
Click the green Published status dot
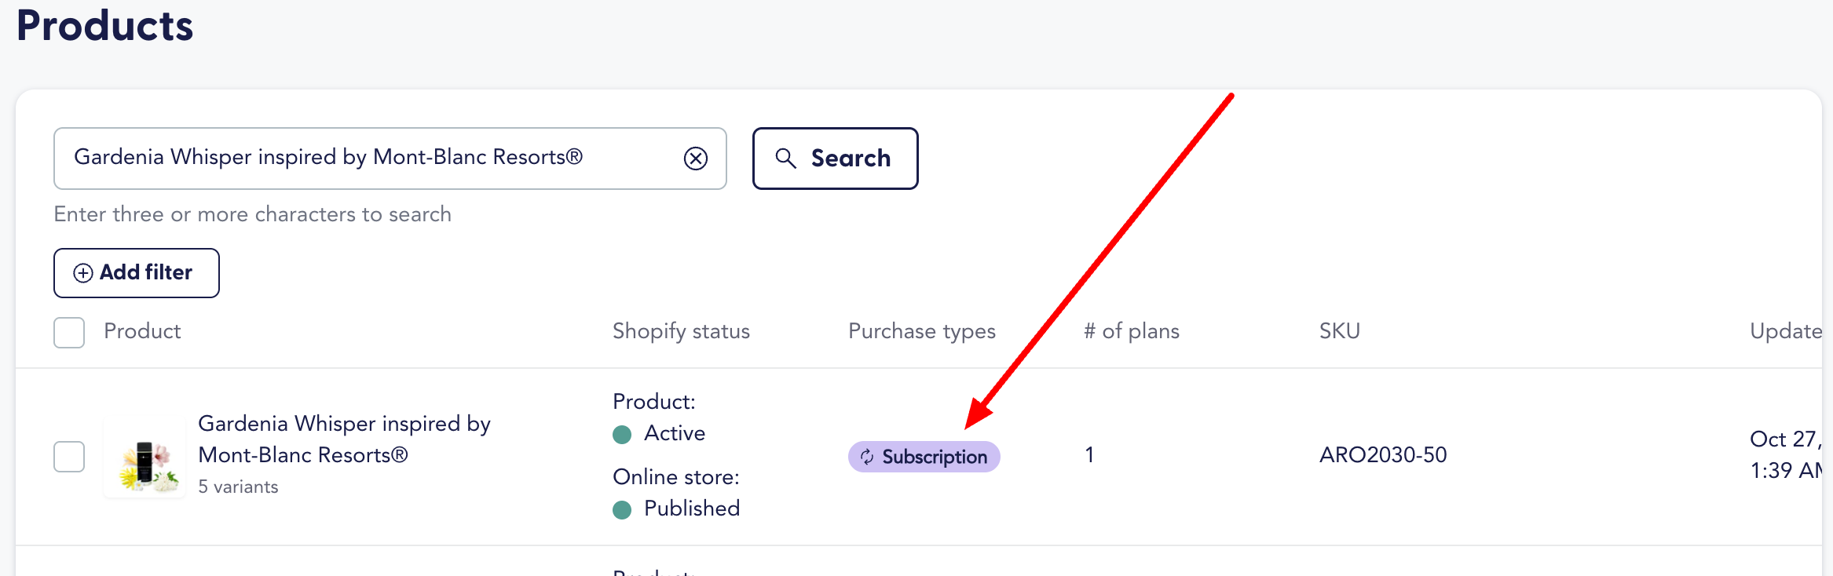click(622, 509)
